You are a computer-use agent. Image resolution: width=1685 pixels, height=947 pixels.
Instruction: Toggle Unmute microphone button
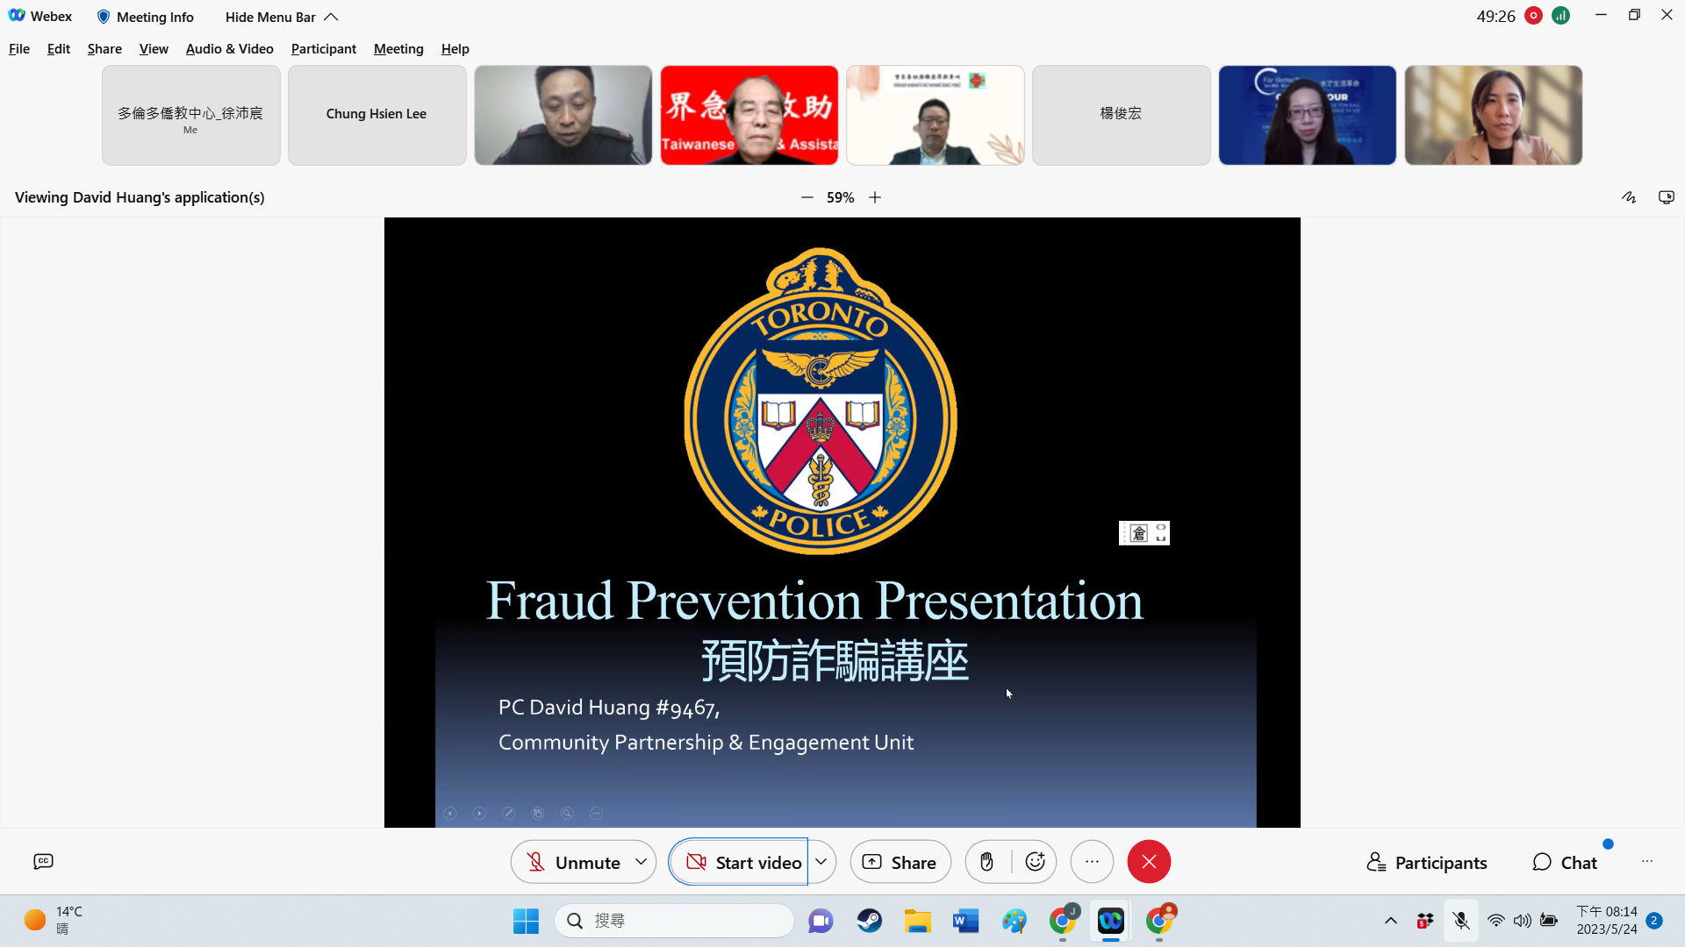[x=573, y=862]
